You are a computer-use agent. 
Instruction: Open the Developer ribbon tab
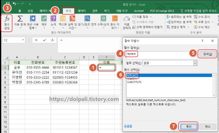[122, 11]
